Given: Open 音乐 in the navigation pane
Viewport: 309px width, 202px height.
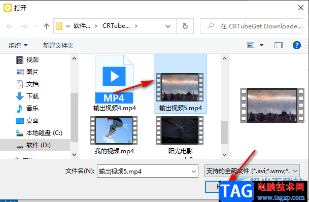Looking at the screenshot, I should click(x=32, y=109).
